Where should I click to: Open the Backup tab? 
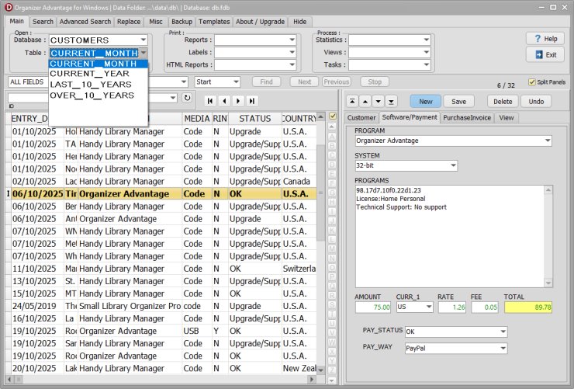point(182,22)
